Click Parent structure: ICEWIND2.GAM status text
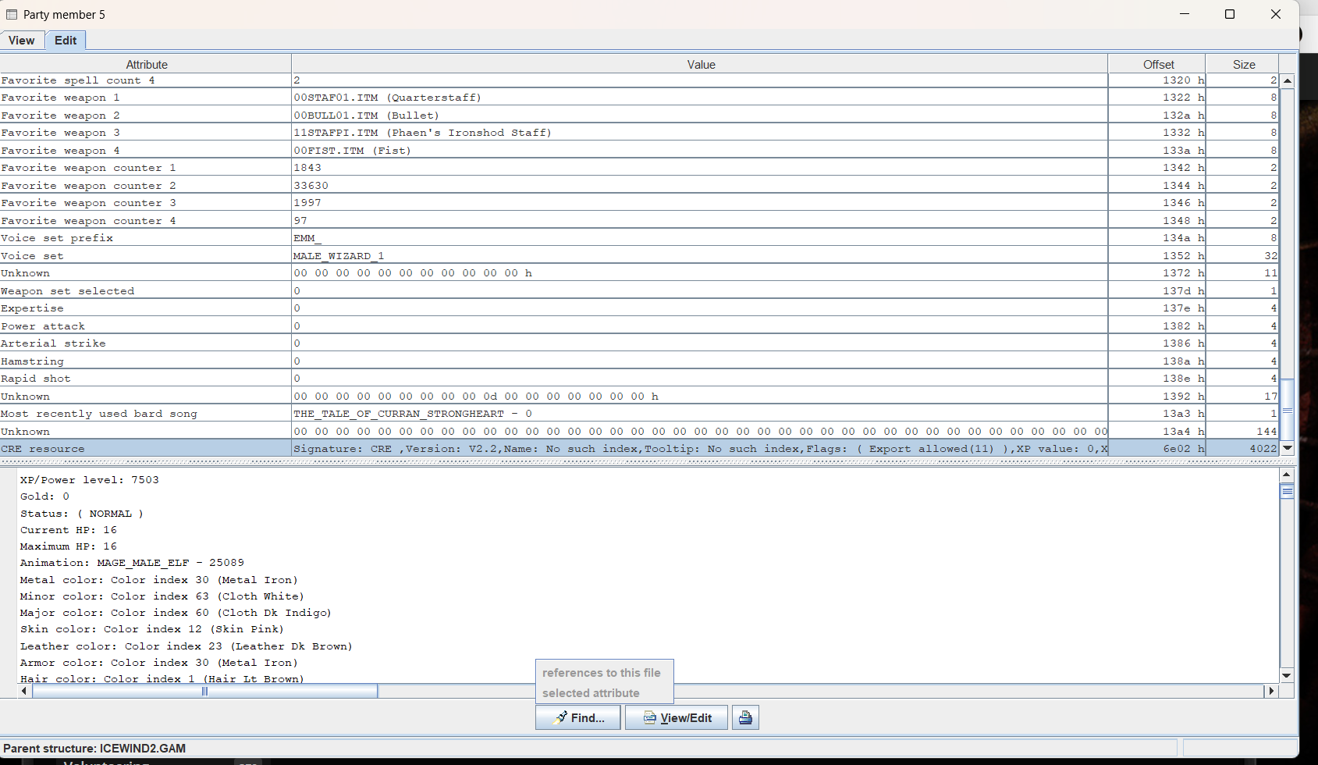This screenshot has height=765, width=1318. tap(94, 748)
